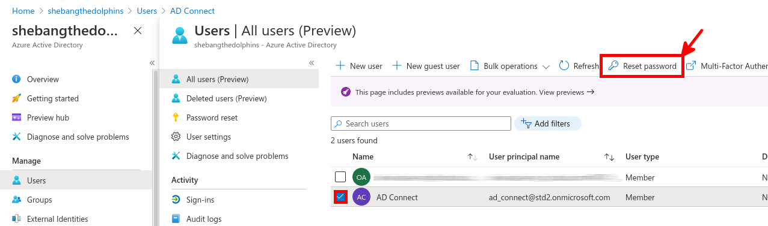Expand the Bulk operations dropdown chevron
Screen dimensions: 768x226
[x=546, y=67]
